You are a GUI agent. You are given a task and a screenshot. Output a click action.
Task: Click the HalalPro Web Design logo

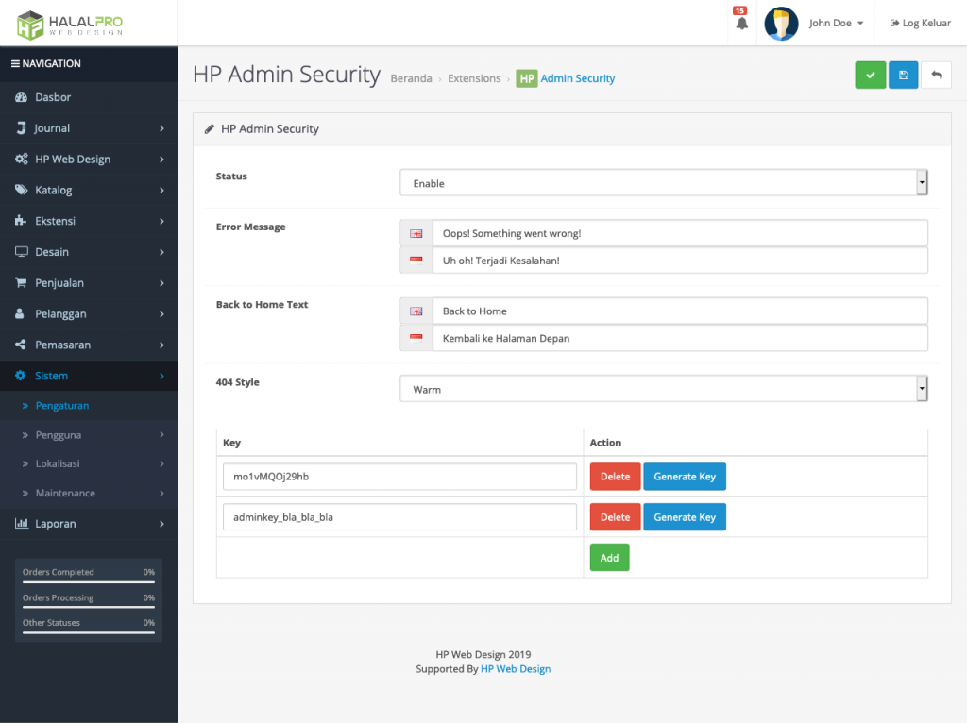pos(70,24)
